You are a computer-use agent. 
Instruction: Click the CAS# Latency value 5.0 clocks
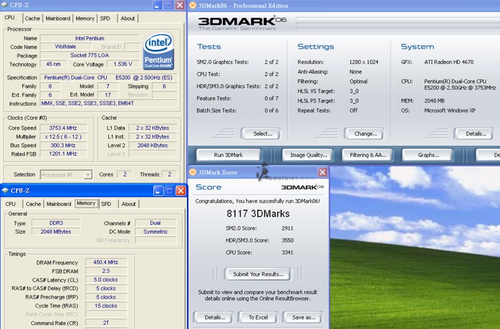coord(106,280)
